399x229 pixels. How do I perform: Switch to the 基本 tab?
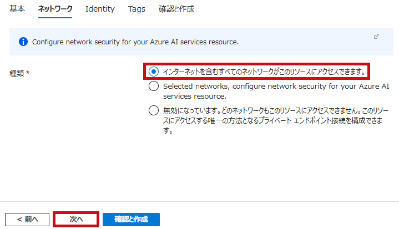point(17,9)
